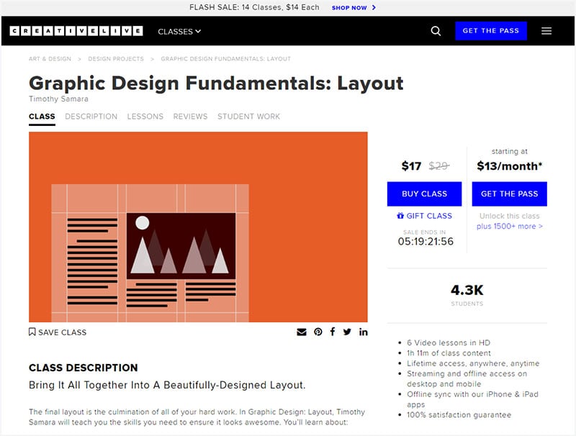Click Get The Pass under $13/month

pos(510,194)
